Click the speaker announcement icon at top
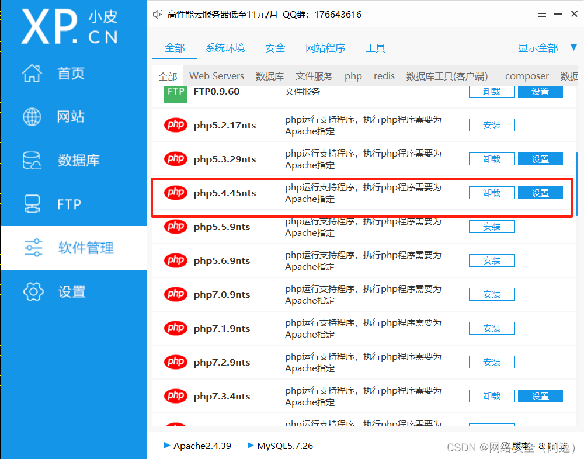Screen dimensions: 584x459 (x=157, y=15)
